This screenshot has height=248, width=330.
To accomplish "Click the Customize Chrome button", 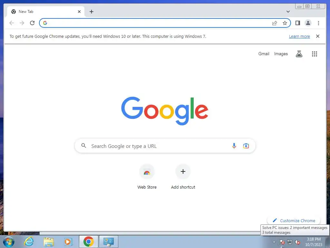I will click(x=294, y=221).
